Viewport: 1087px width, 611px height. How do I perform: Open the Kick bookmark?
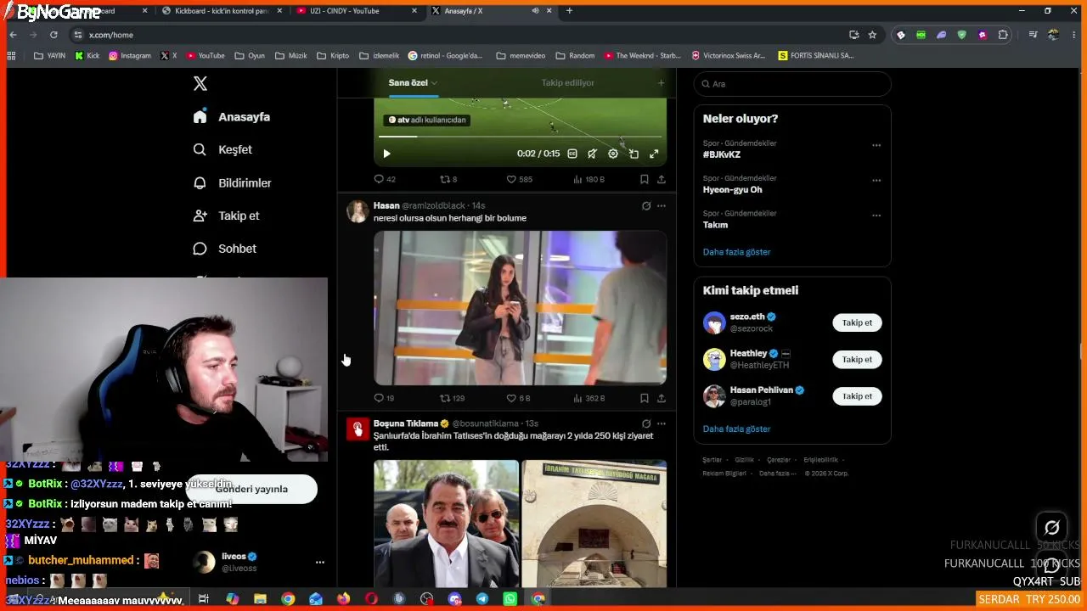(x=87, y=56)
